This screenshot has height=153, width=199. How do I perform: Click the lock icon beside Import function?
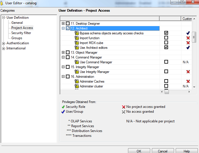tap(77, 38)
